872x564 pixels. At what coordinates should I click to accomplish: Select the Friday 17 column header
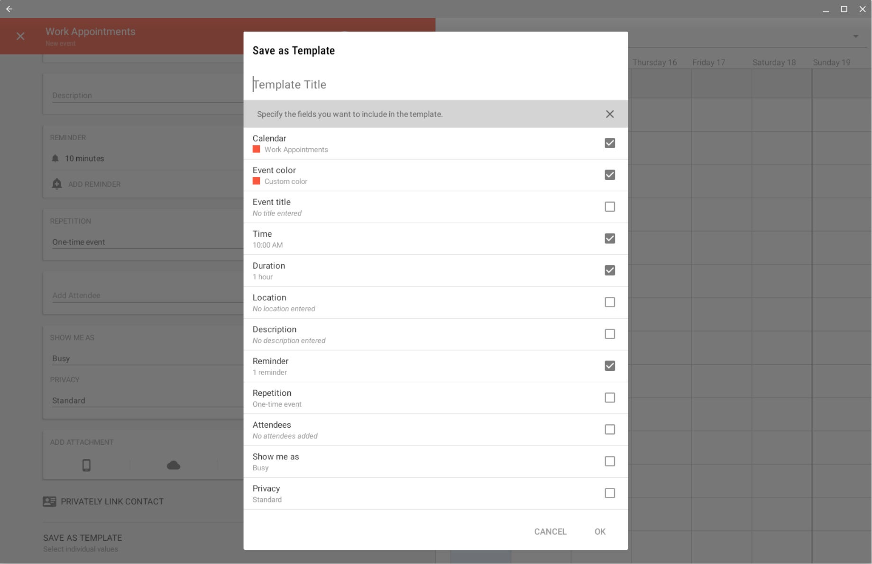[x=708, y=63]
